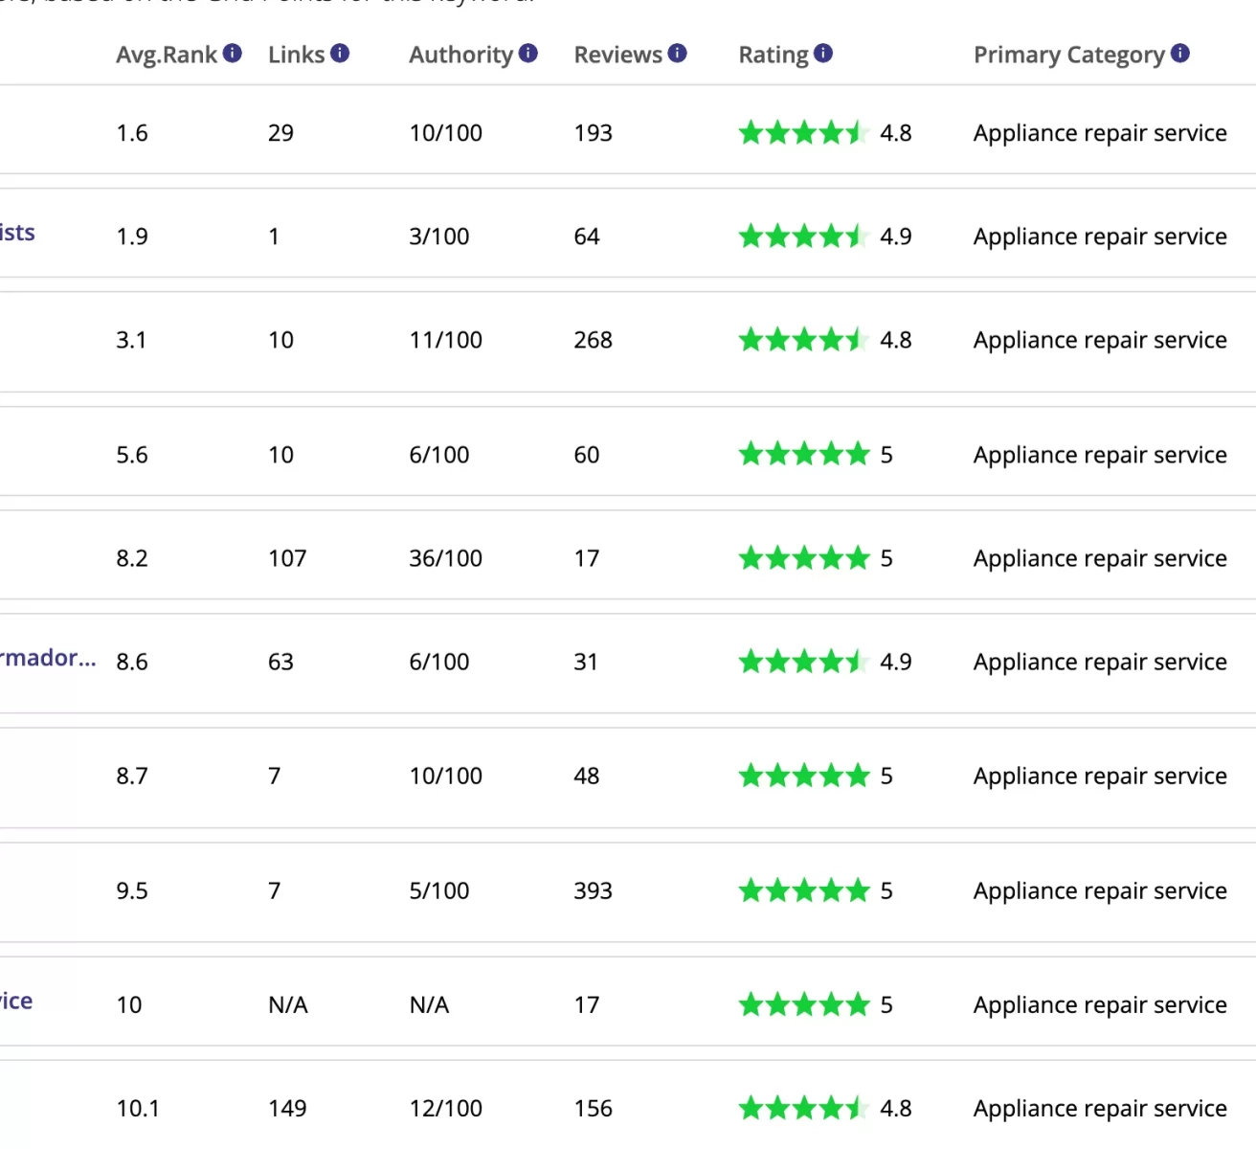This screenshot has width=1256, height=1149.
Task: Click the Primary Category header label
Action: pyautogui.click(x=1068, y=55)
